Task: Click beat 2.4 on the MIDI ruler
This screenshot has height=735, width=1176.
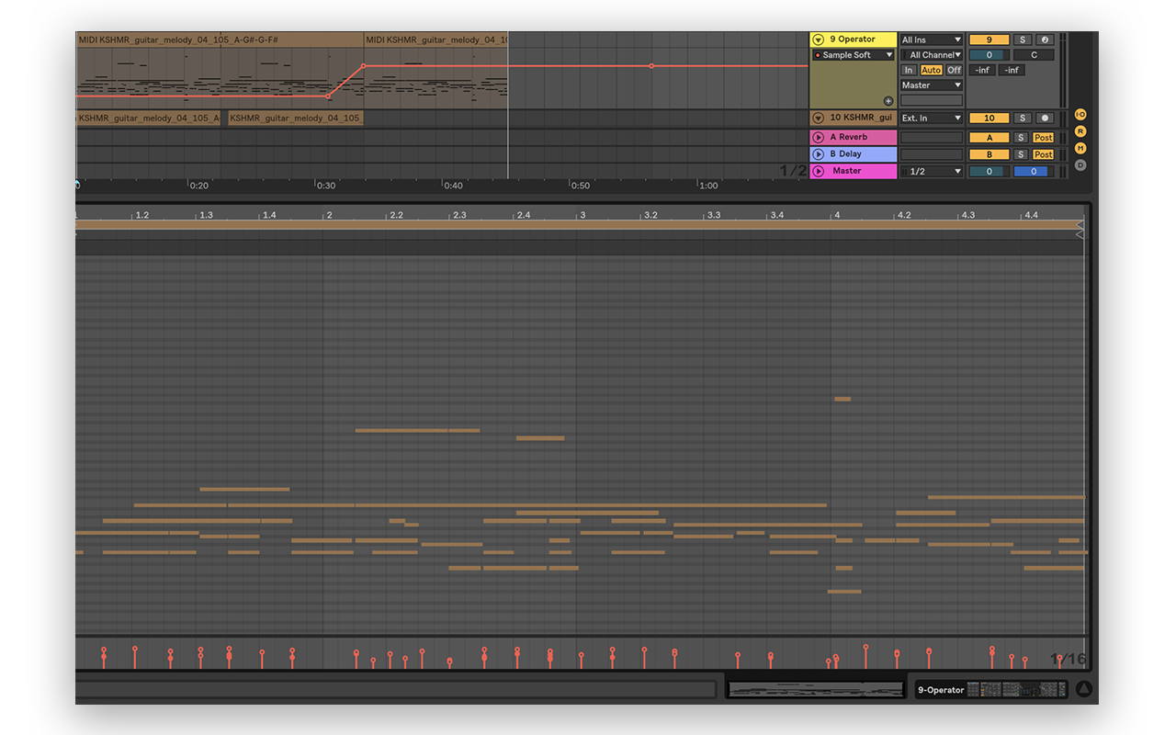Action: point(523,215)
